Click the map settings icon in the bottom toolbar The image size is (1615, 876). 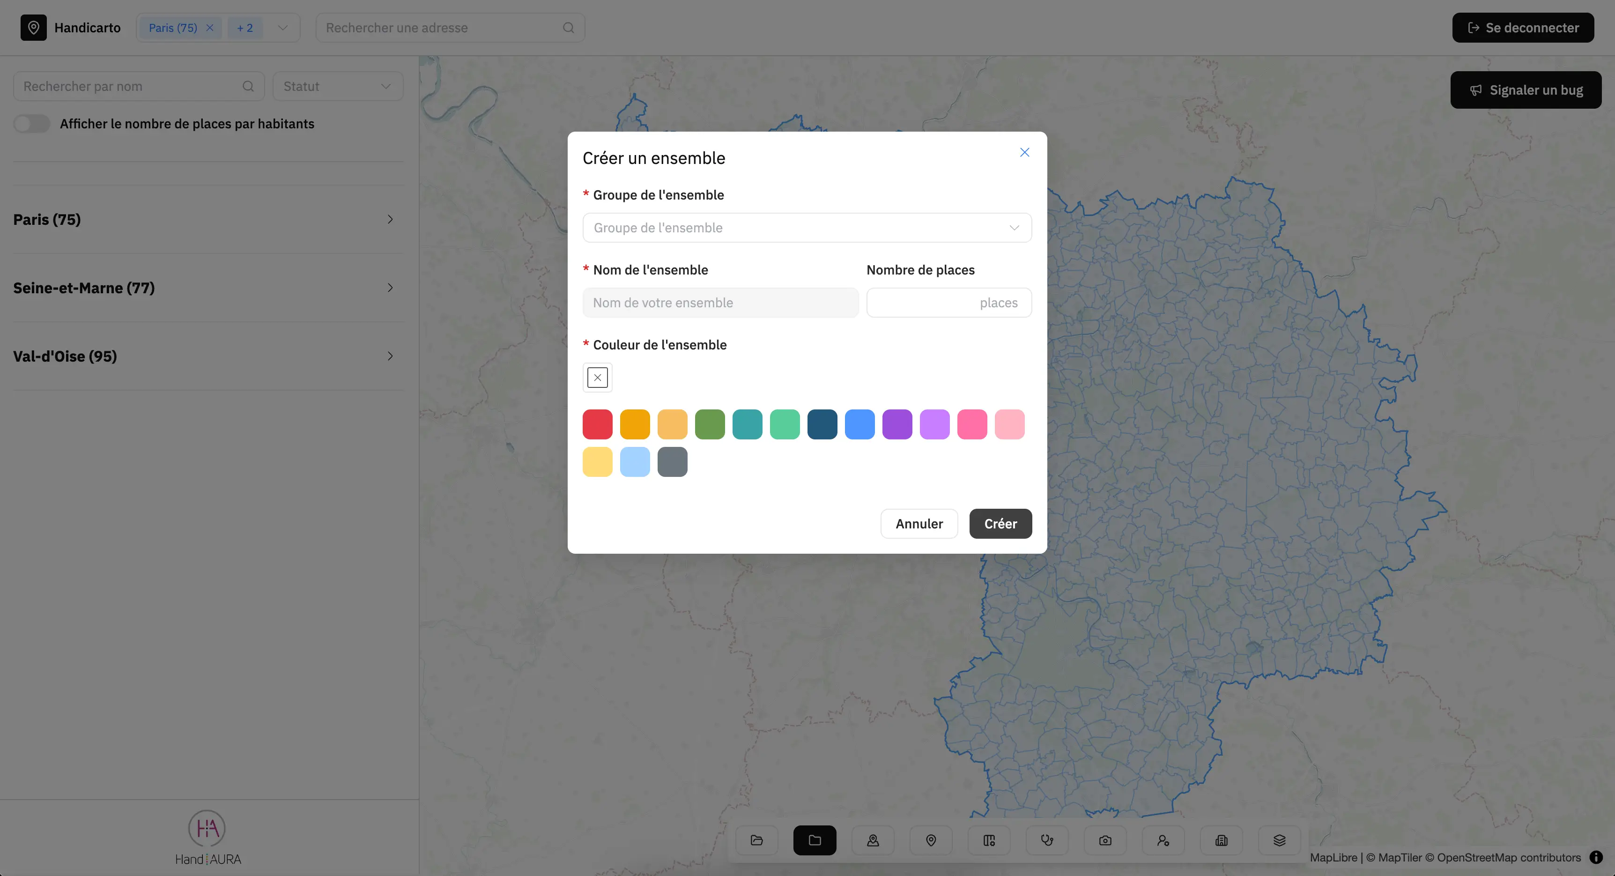point(989,840)
